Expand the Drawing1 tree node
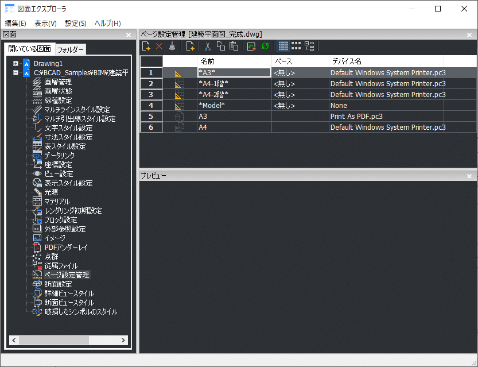The image size is (478, 367). pos(15,63)
